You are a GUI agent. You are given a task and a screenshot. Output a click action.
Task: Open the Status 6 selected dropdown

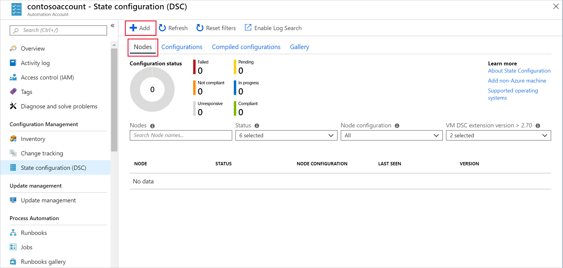(x=286, y=135)
